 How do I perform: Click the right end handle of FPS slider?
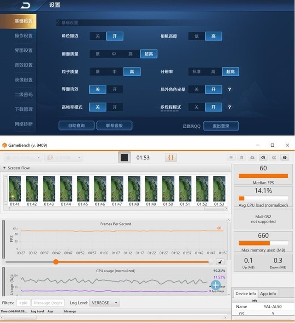point(211,262)
